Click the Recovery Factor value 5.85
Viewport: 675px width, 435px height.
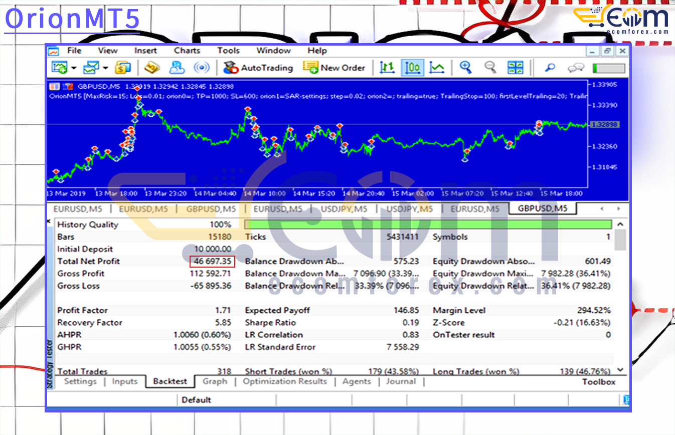pos(223,323)
